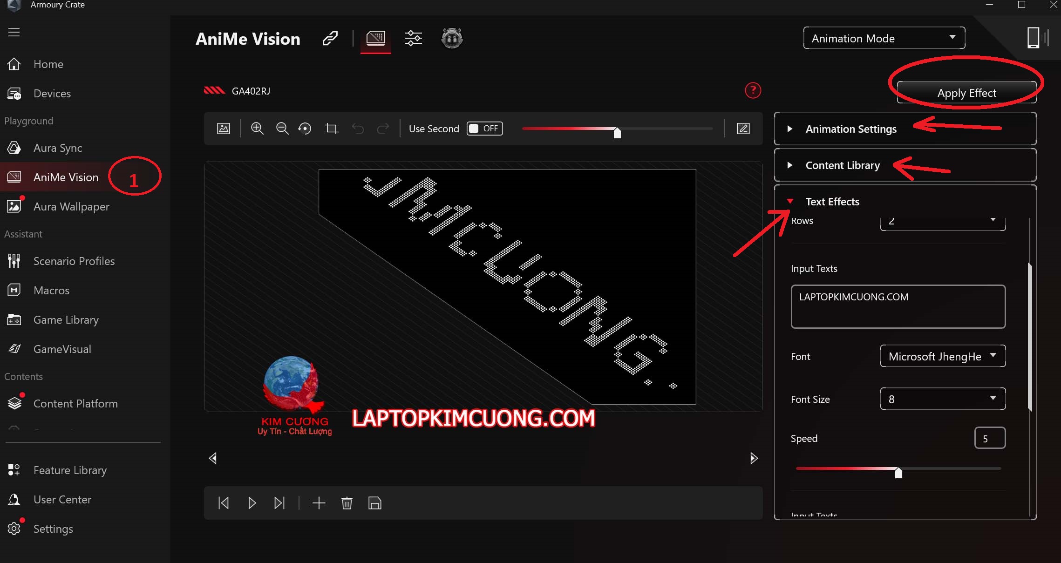Open the Font Size dropdown
Image resolution: width=1061 pixels, height=563 pixels.
tap(942, 399)
